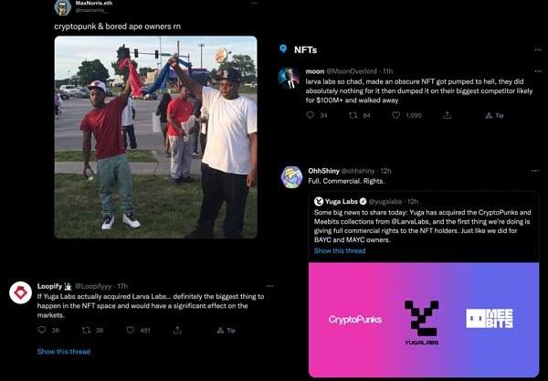
Task: Retweet moon's larva labs tweet
Action: click(x=353, y=115)
